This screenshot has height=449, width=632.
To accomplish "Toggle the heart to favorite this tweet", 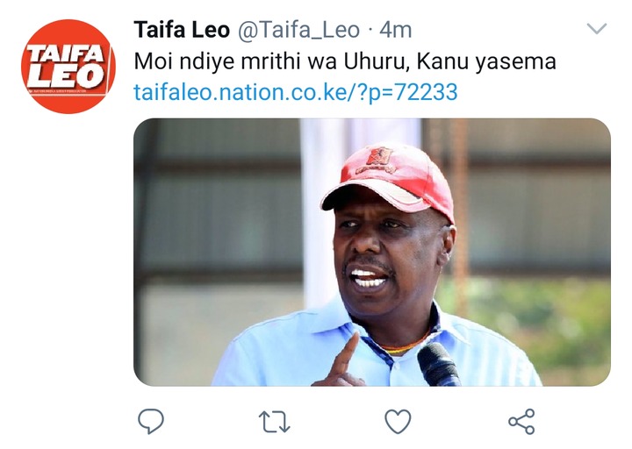I will click(398, 421).
